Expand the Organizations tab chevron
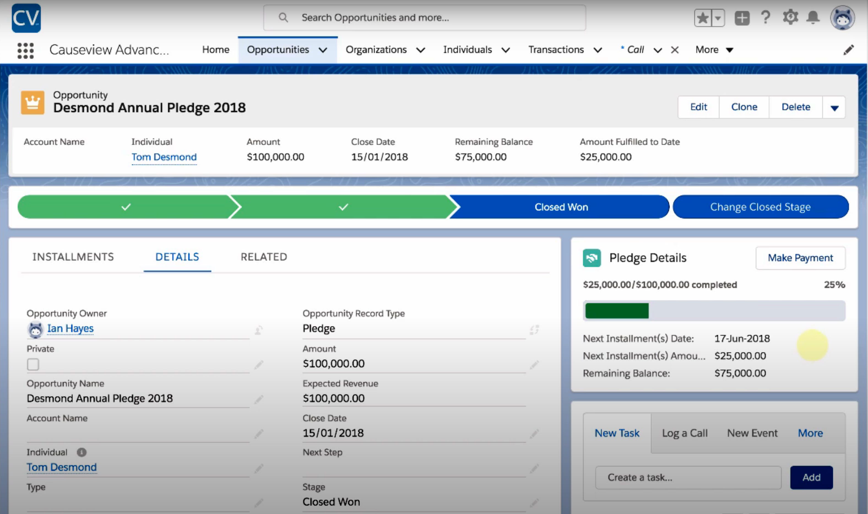This screenshot has height=514, width=868. point(420,50)
